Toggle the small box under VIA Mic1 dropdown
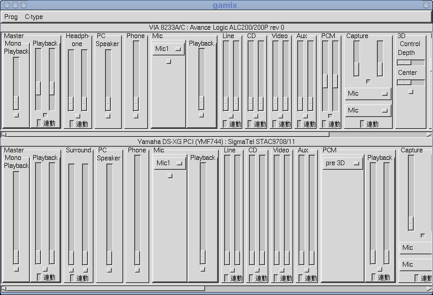Screen dimensions: 433x295 pos(169,61)
